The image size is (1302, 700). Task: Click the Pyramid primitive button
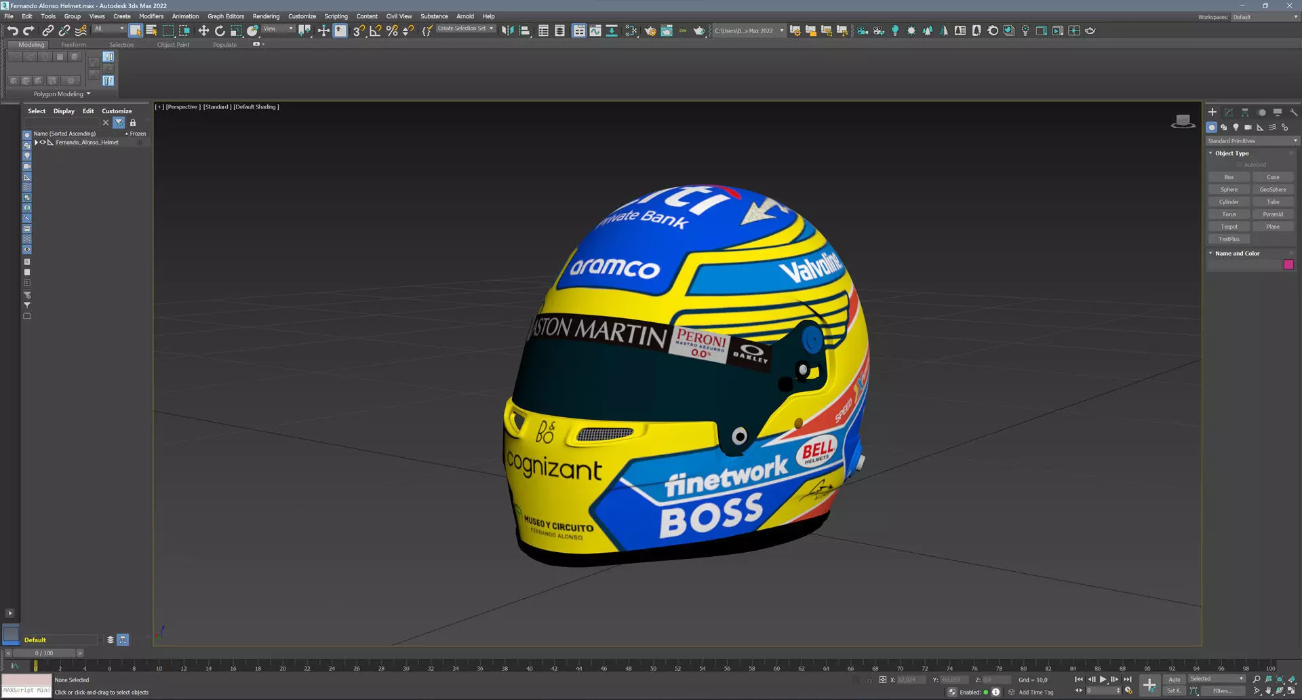click(x=1273, y=214)
